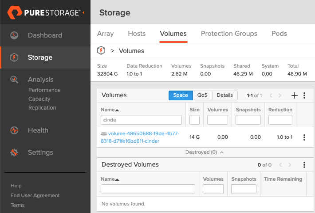Collapse the Destroyed (0) section
The width and height of the screenshot is (315, 213).
205,152
